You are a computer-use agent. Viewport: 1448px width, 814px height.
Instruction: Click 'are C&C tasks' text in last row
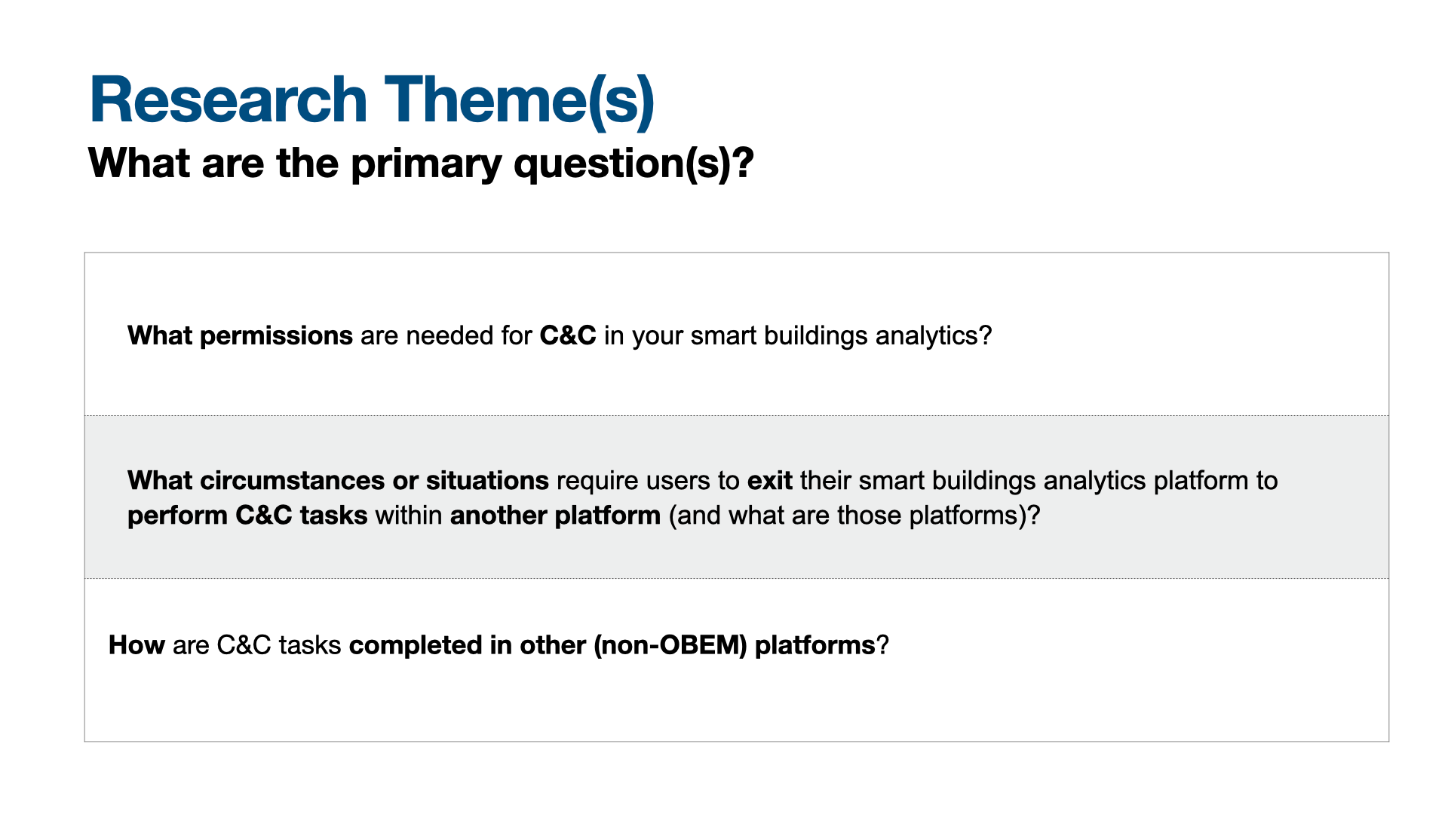tap(257, 645)
